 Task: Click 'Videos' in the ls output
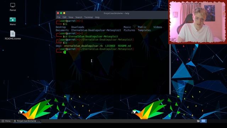[x=157, y=27]
